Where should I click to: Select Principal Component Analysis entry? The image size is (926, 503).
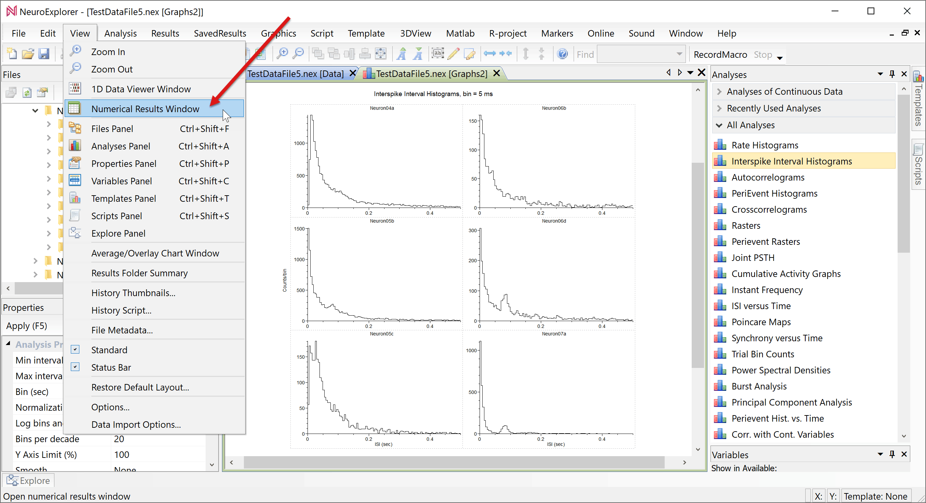pos(792,402)
